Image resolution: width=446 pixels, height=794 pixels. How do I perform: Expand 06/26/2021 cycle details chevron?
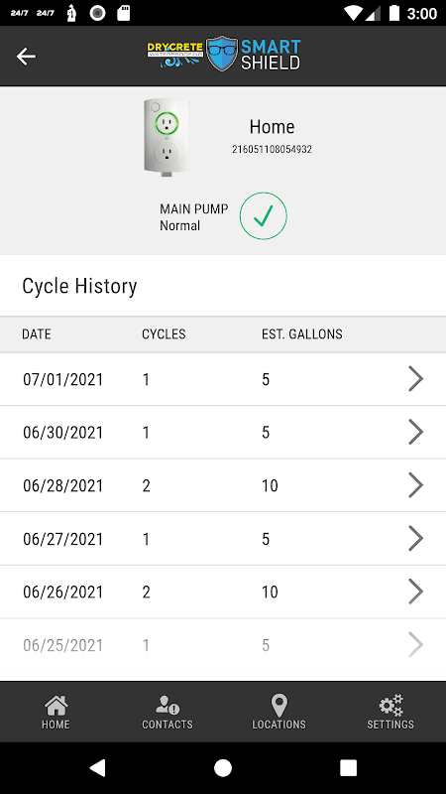coord(415,592)
